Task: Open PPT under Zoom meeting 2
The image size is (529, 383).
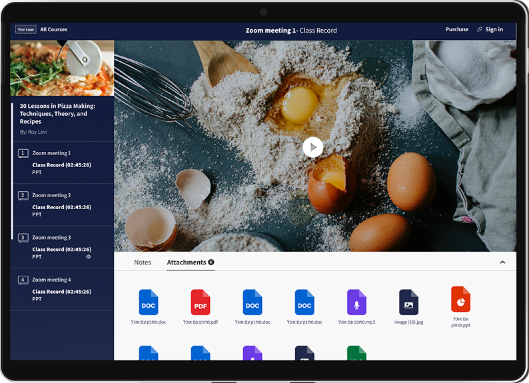Action: (37, 214)
